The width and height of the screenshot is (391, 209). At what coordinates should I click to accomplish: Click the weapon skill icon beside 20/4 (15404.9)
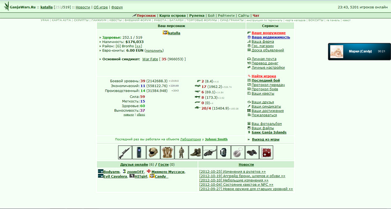(198, 108)
